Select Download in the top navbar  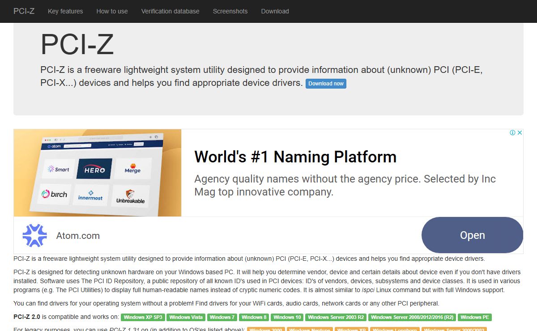275,11
